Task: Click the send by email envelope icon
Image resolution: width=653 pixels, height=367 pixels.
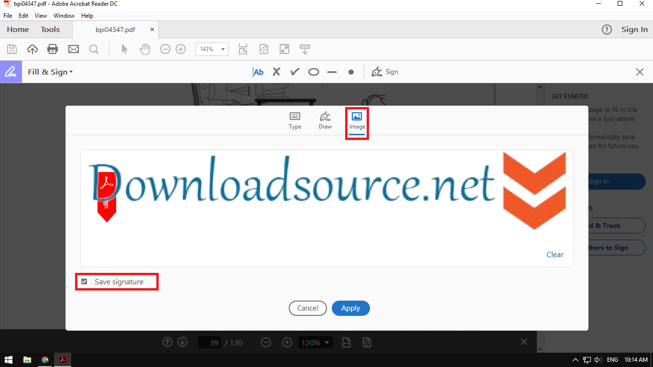Action: pyautogui.click(x=73, y=49)
